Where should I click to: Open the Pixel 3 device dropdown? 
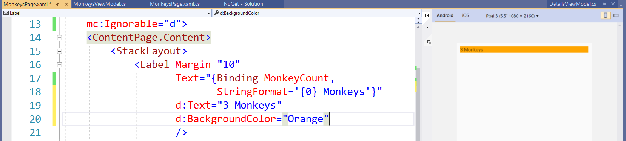click(512, 16)
